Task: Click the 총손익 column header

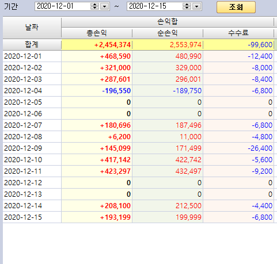Action: pos(97,33)
